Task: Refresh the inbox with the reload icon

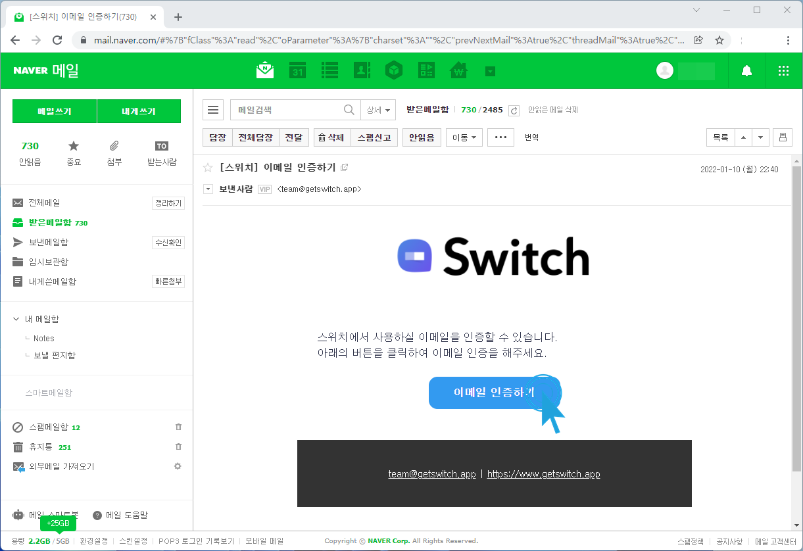Action: point(514,110)
